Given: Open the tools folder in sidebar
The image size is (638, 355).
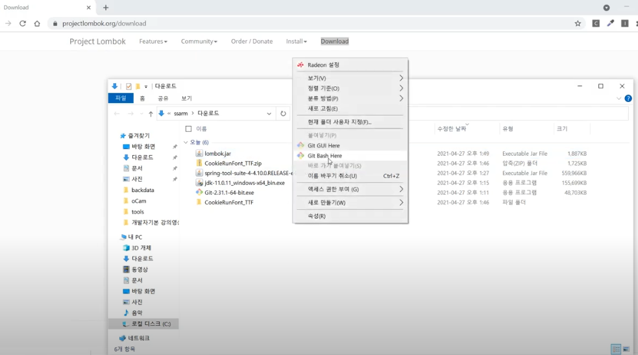Looking at the screenshot, I should click(x=138, y=212).
